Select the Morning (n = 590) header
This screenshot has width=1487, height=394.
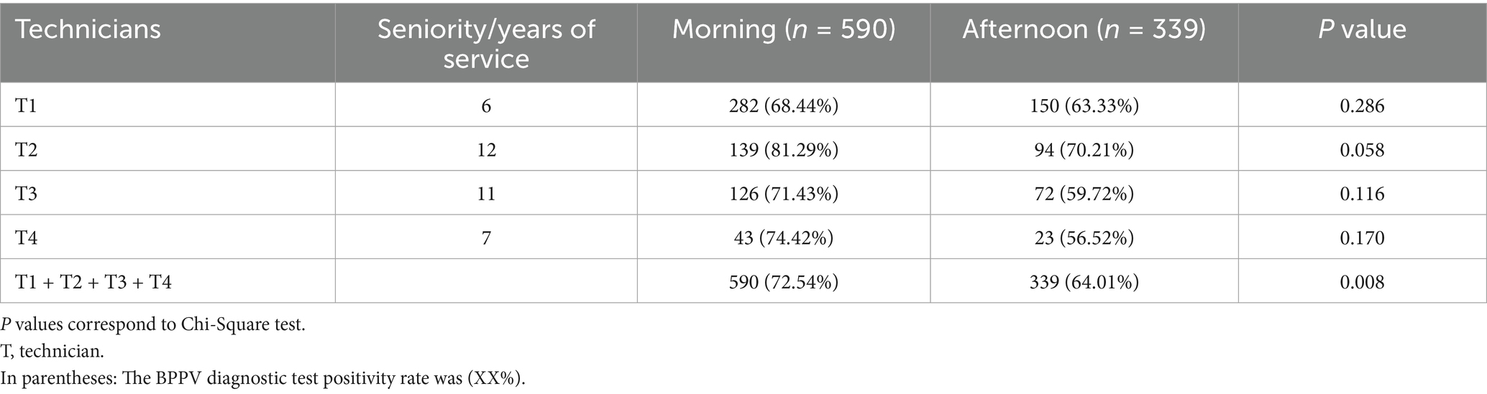pyautogui.click(x=783, y=29)
